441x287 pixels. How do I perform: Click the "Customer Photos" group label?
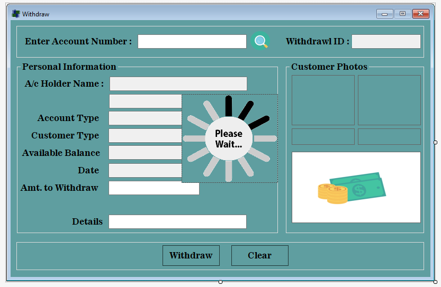pyautogui.click(x=329, y=67)
